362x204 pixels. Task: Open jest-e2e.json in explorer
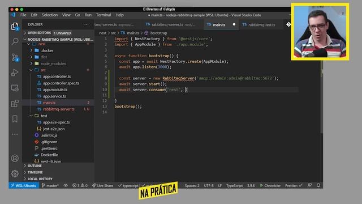(54, 129)
